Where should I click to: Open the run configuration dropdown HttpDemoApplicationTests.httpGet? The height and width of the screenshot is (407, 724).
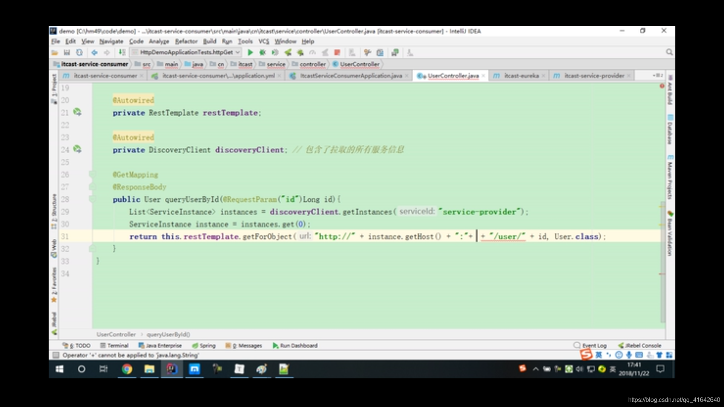click(x=186, y=52)
